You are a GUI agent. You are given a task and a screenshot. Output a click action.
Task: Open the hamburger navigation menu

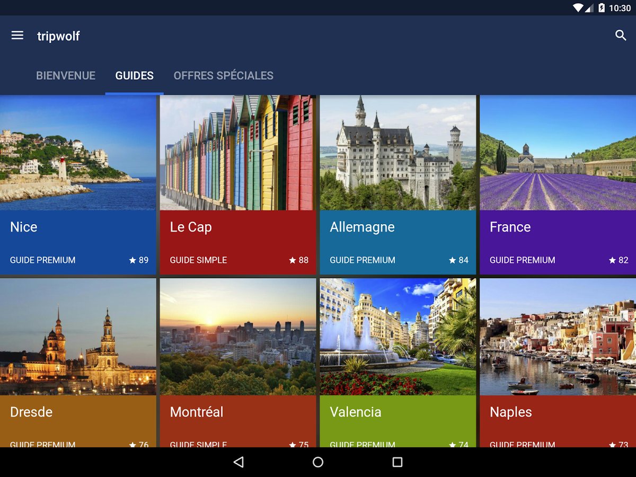[17, 36]
